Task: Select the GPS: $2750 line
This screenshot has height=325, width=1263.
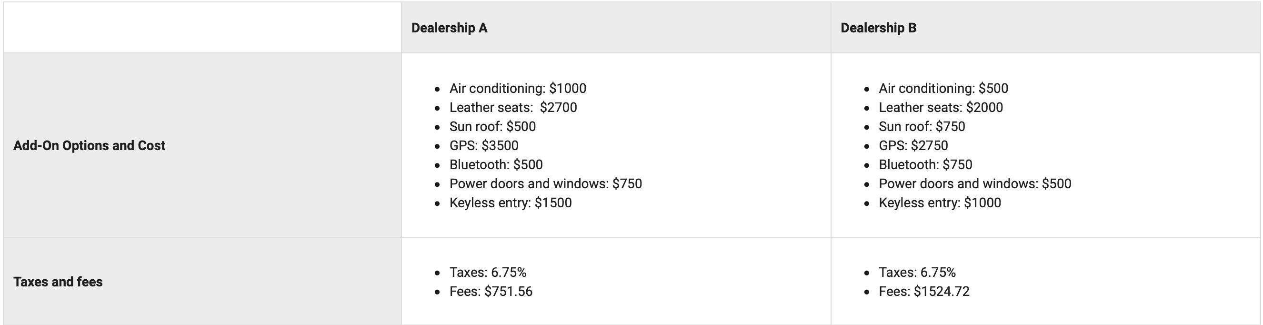Action: [913, 146]
